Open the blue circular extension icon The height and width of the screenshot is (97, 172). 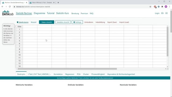pyautogui.click(x=159, y=7)
